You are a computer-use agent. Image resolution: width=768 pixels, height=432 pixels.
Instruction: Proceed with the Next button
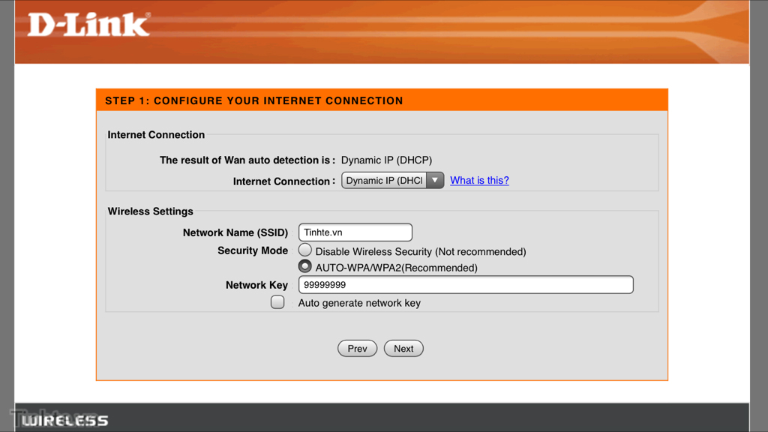(x=403, y=349)
